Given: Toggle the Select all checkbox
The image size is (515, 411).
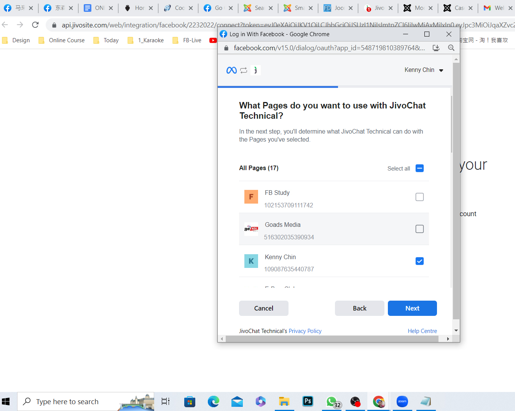Looking at the screenshot, I should (x=419, y=168).
